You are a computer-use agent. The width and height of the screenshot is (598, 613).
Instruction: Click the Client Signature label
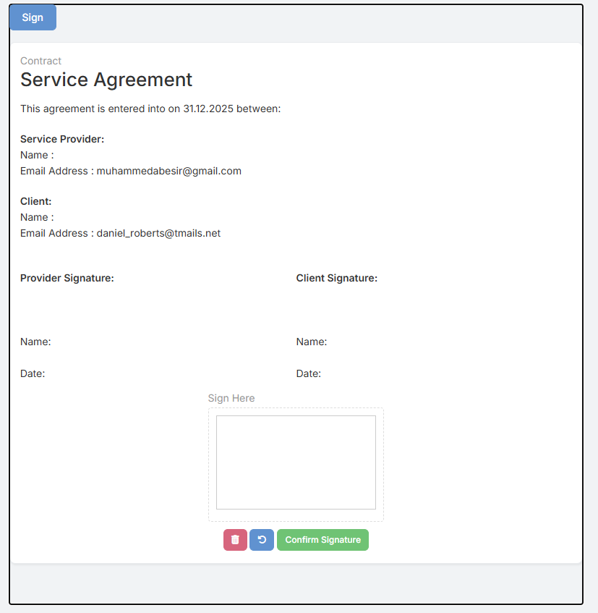tap(337, 278)
